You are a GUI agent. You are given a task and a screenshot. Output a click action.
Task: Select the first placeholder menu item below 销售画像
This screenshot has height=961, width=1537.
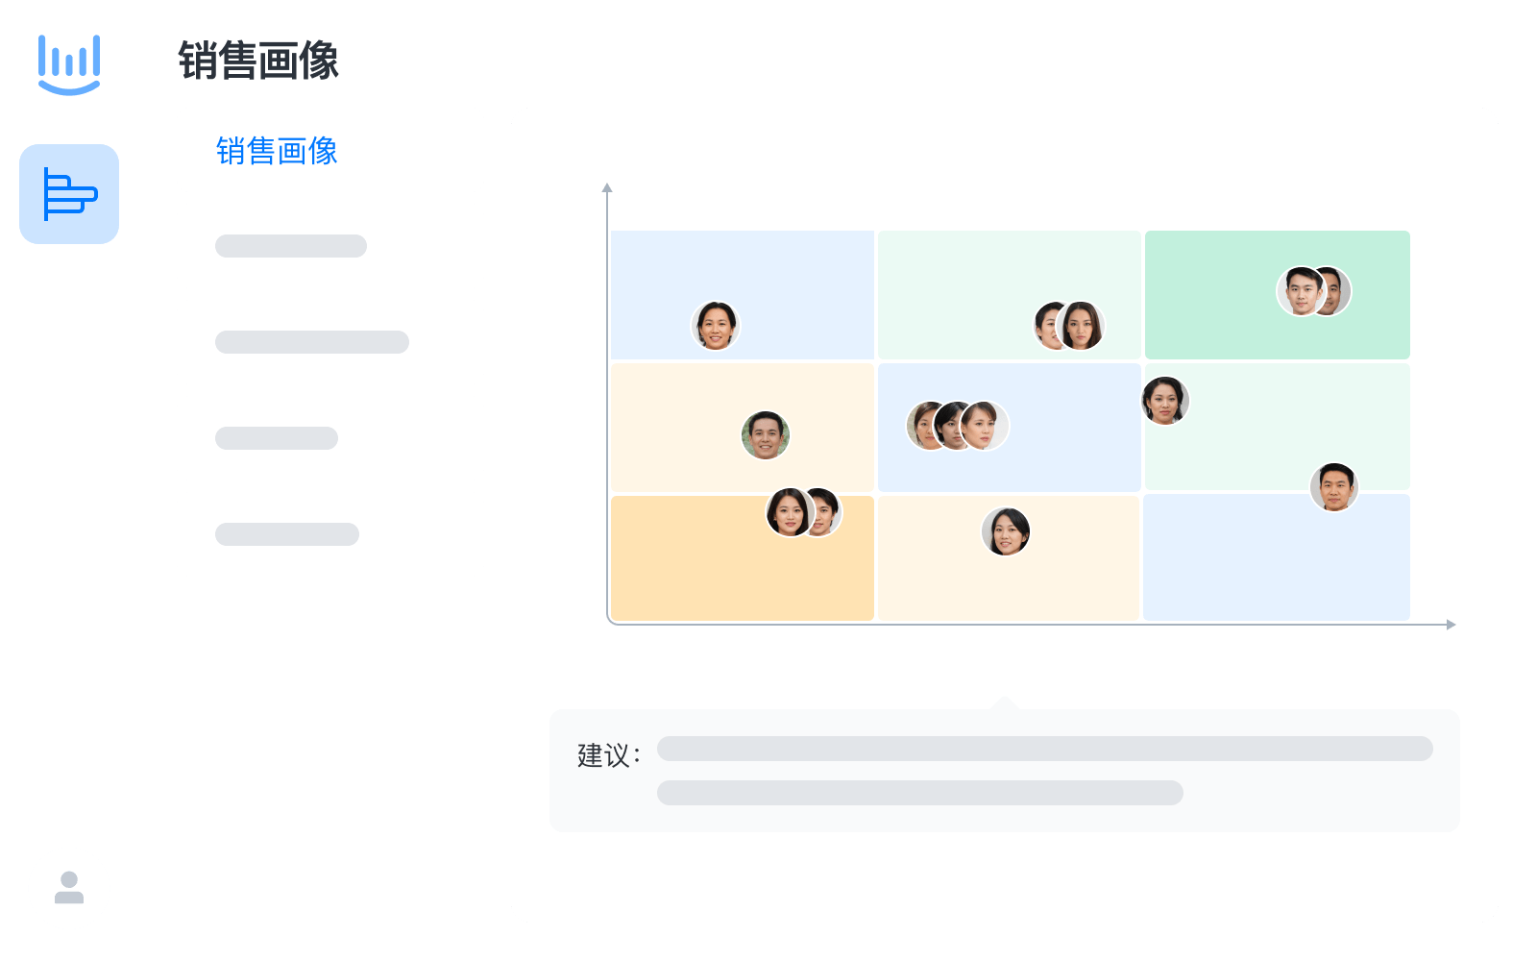pos(291,246)
